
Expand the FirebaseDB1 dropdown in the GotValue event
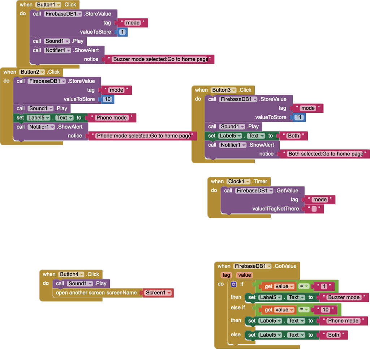[x=268, y=266]
